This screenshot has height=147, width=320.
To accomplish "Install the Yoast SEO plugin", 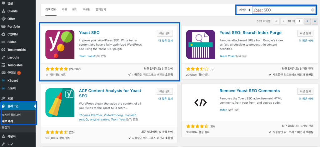I will pyautogui.click(x=165, y=33).
